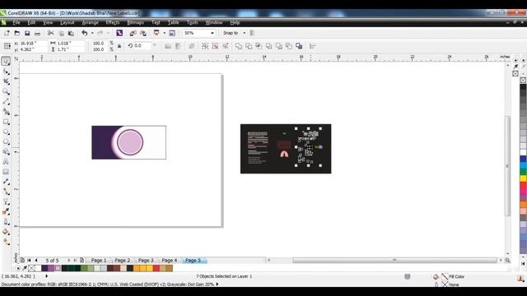
Task: Select the Color Eyedropper tool
Action: 6,212
